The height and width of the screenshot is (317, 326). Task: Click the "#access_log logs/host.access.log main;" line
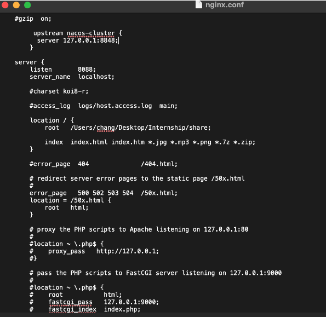(104, 106)
